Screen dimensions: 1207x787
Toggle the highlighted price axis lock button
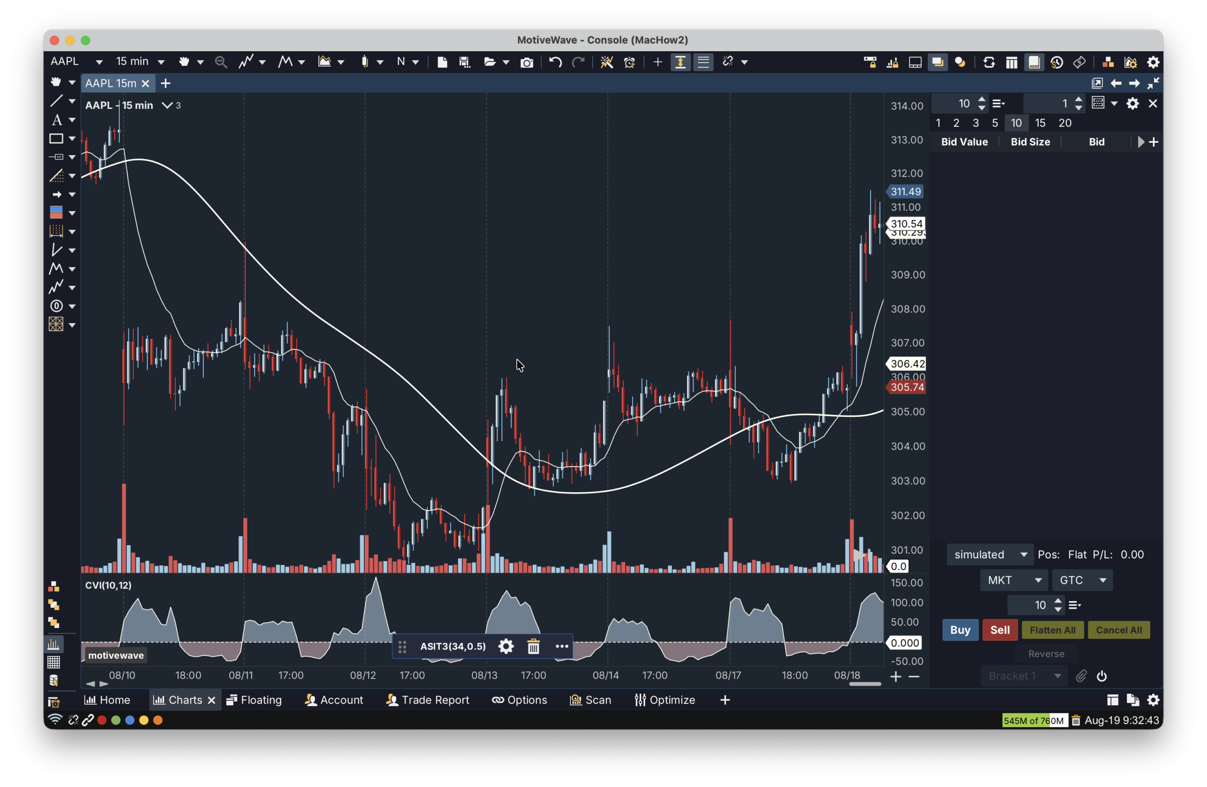coord(680,62)
